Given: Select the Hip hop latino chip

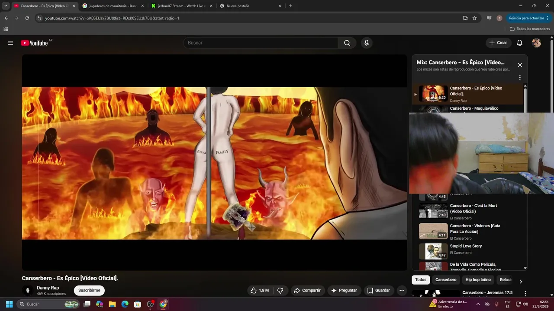Looking at the screenshot, I should click(478, 280).
